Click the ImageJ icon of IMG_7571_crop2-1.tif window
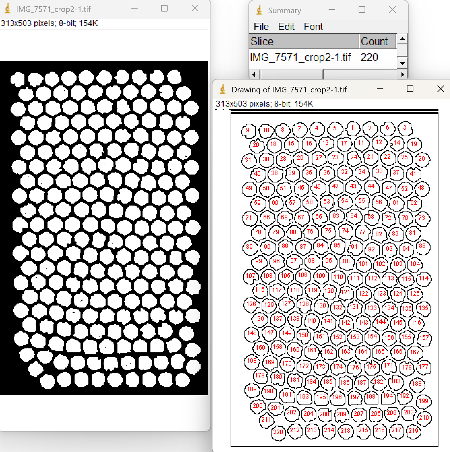450x452 pixels. tap(8, 9)
